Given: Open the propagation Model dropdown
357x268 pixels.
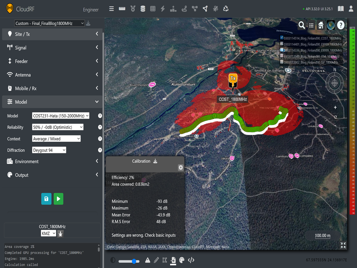Looking at the screenshot, I should (61, 116).
